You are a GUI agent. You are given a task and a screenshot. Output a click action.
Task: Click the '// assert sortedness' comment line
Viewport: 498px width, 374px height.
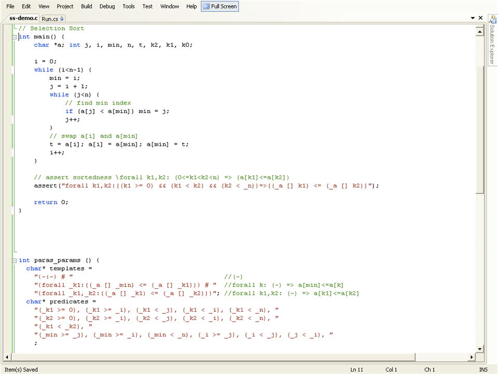162,177
